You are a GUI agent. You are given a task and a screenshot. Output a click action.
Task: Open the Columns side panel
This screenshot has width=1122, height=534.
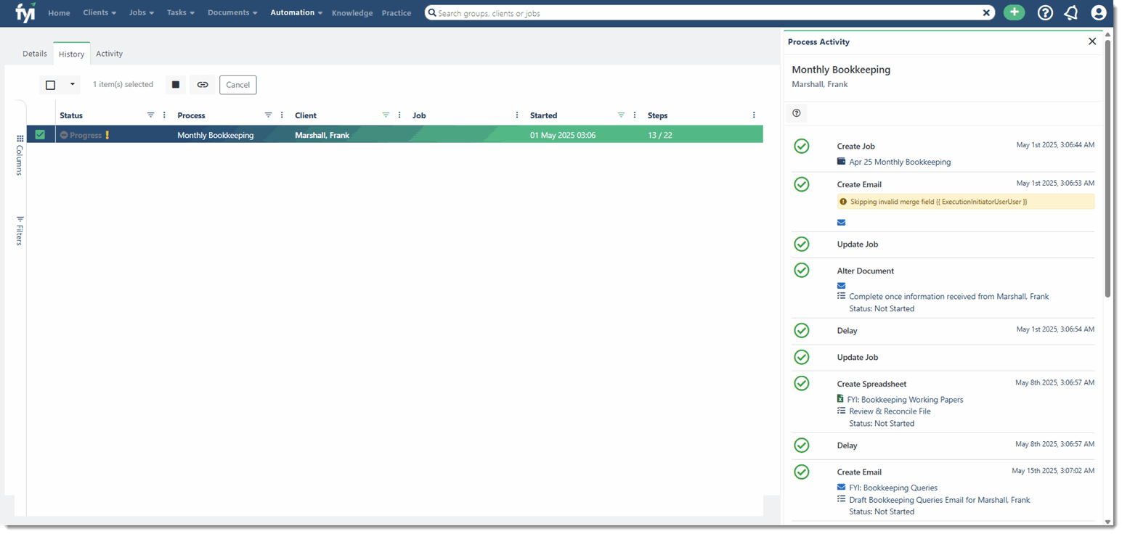coord(20,155)
